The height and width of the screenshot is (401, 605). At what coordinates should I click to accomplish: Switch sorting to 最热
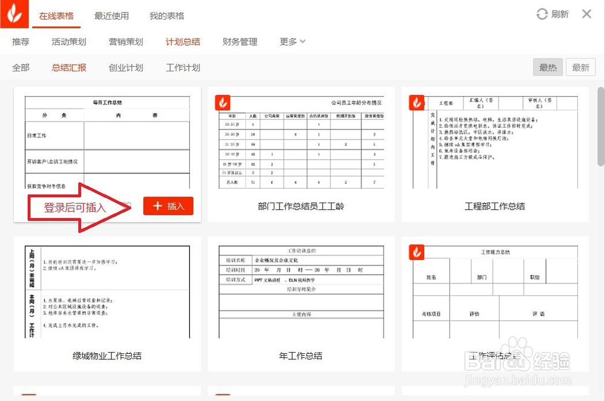[x=548, y=68]
